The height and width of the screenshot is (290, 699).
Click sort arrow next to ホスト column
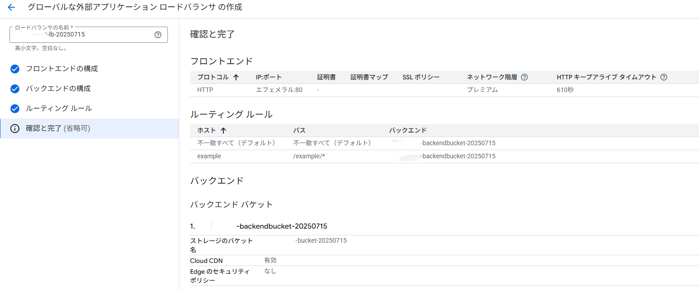223,130
